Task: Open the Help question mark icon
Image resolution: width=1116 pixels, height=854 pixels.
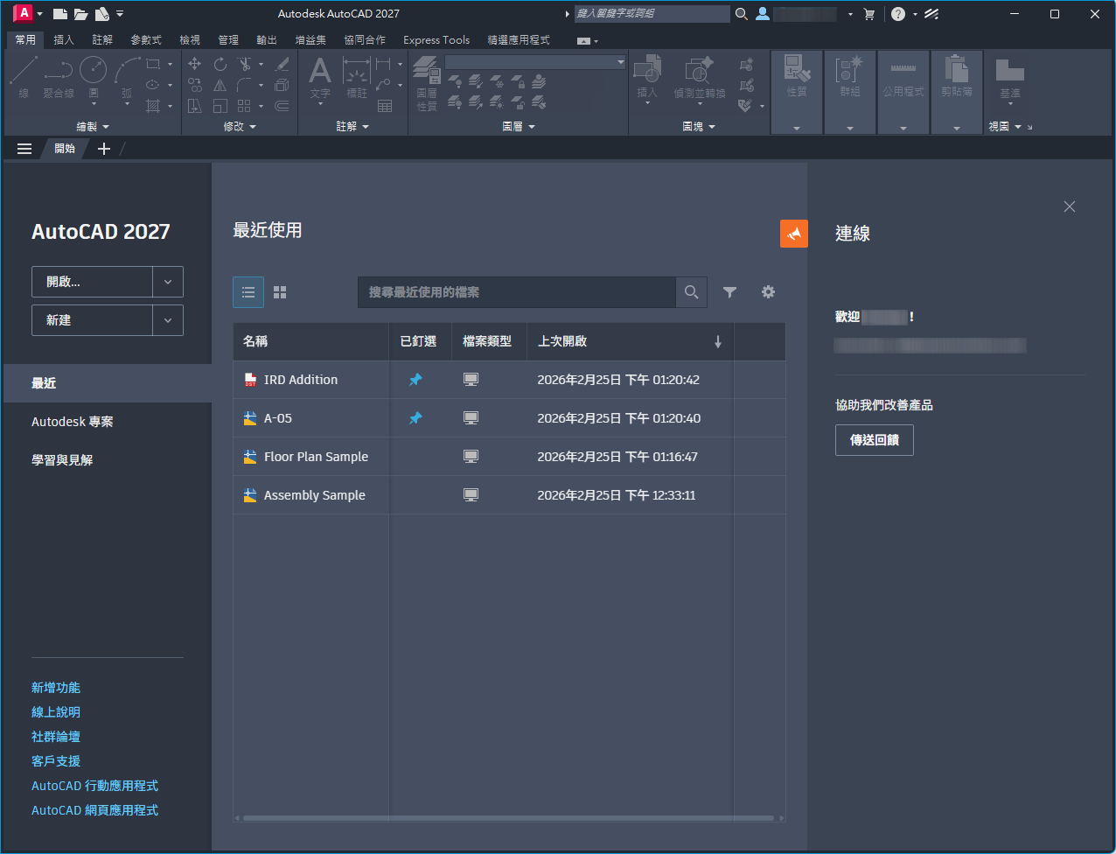Action: pos(898,14)
